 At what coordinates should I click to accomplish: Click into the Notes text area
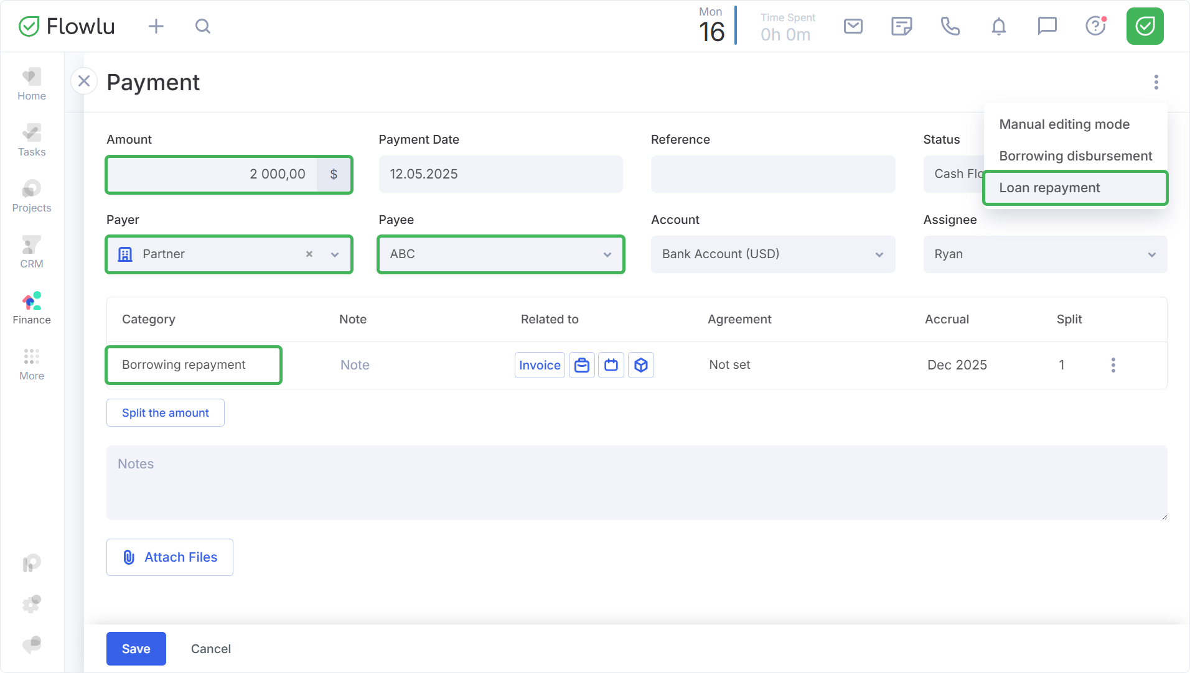pos(636,483)
